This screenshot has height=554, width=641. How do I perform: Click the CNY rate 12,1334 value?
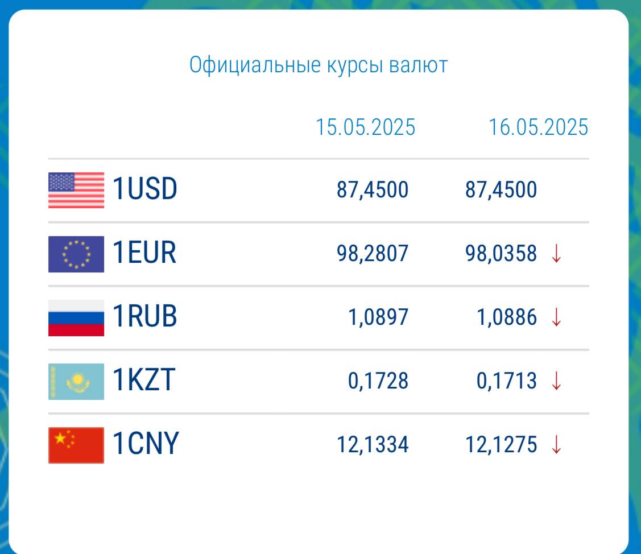click(x=373, y=445)
